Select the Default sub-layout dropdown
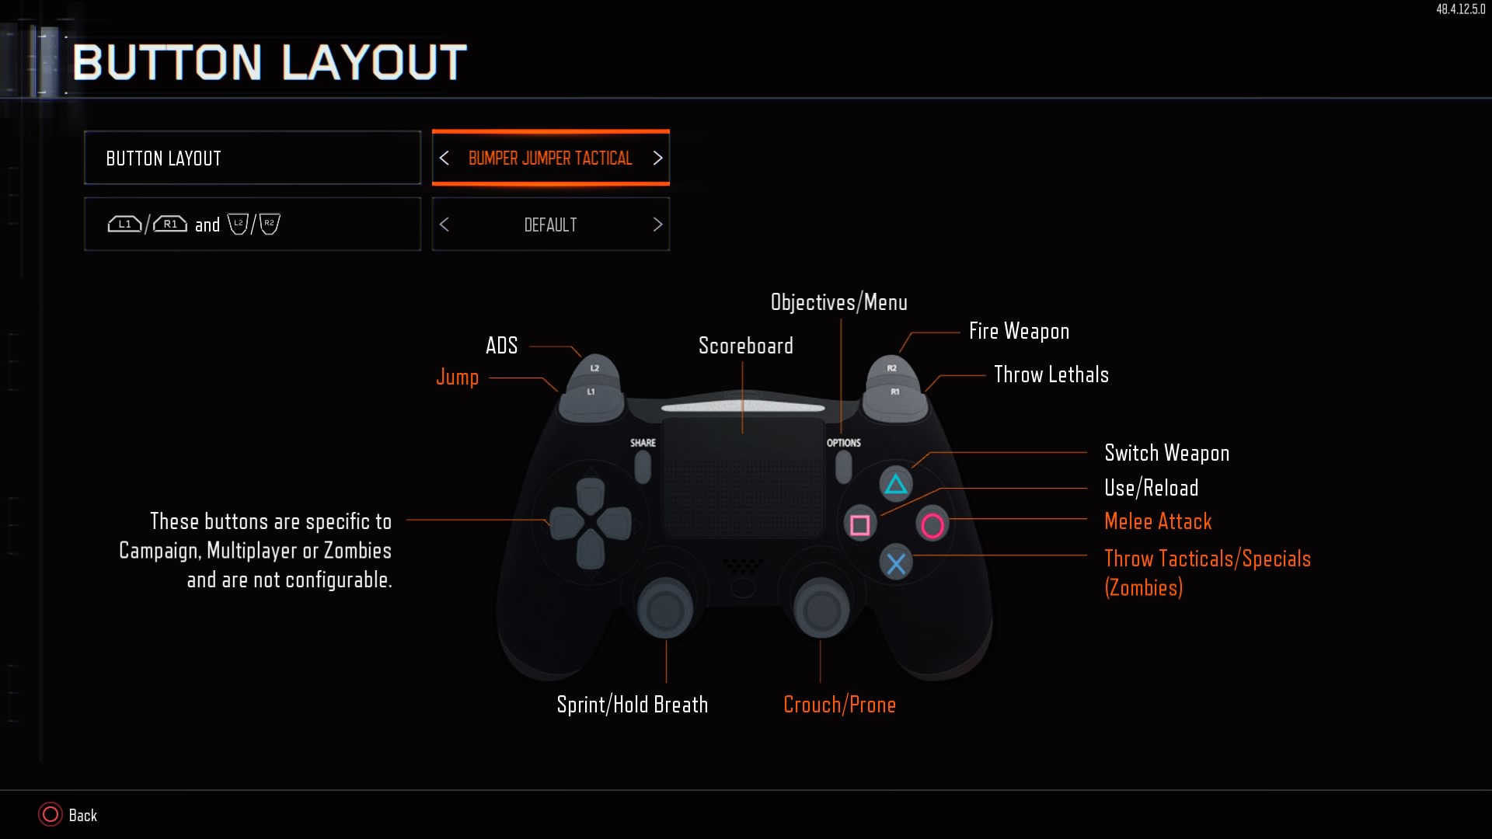The image size is (1492, 839). 550,223
